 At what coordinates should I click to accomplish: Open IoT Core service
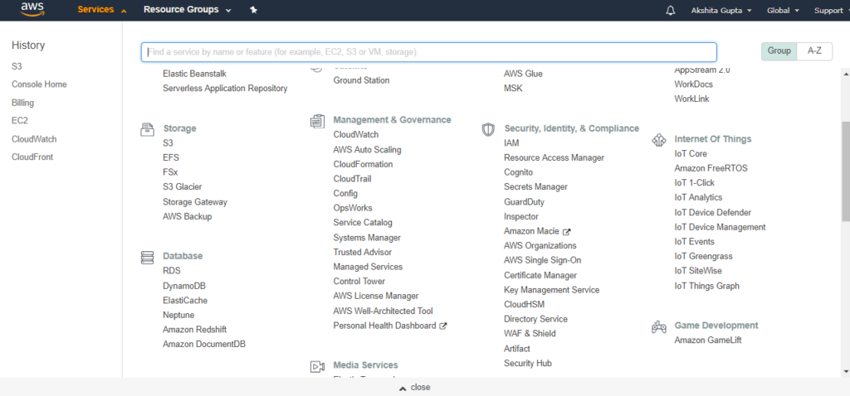point(691,153)
